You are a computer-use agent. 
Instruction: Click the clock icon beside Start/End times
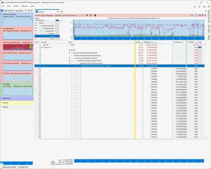[53, 163]
